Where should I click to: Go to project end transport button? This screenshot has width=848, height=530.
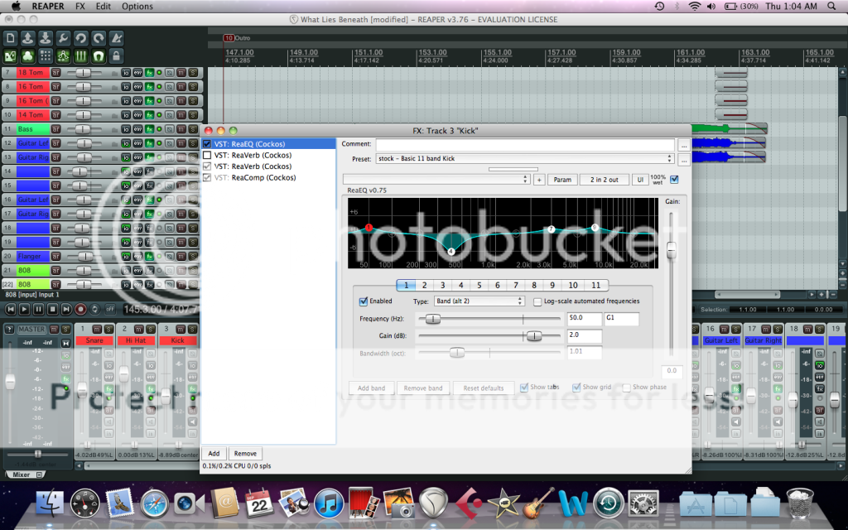click(66, 310)
